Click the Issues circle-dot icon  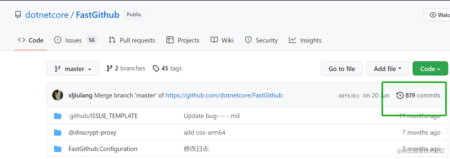[58, 40]
